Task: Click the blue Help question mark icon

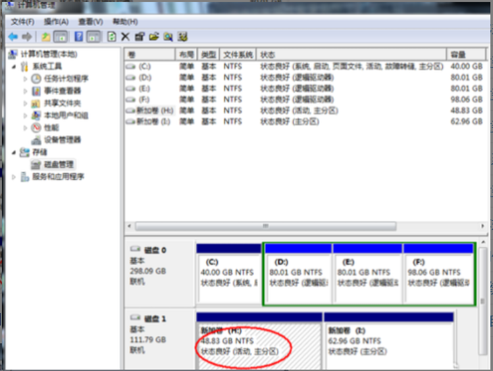Action: click(78, 36)
